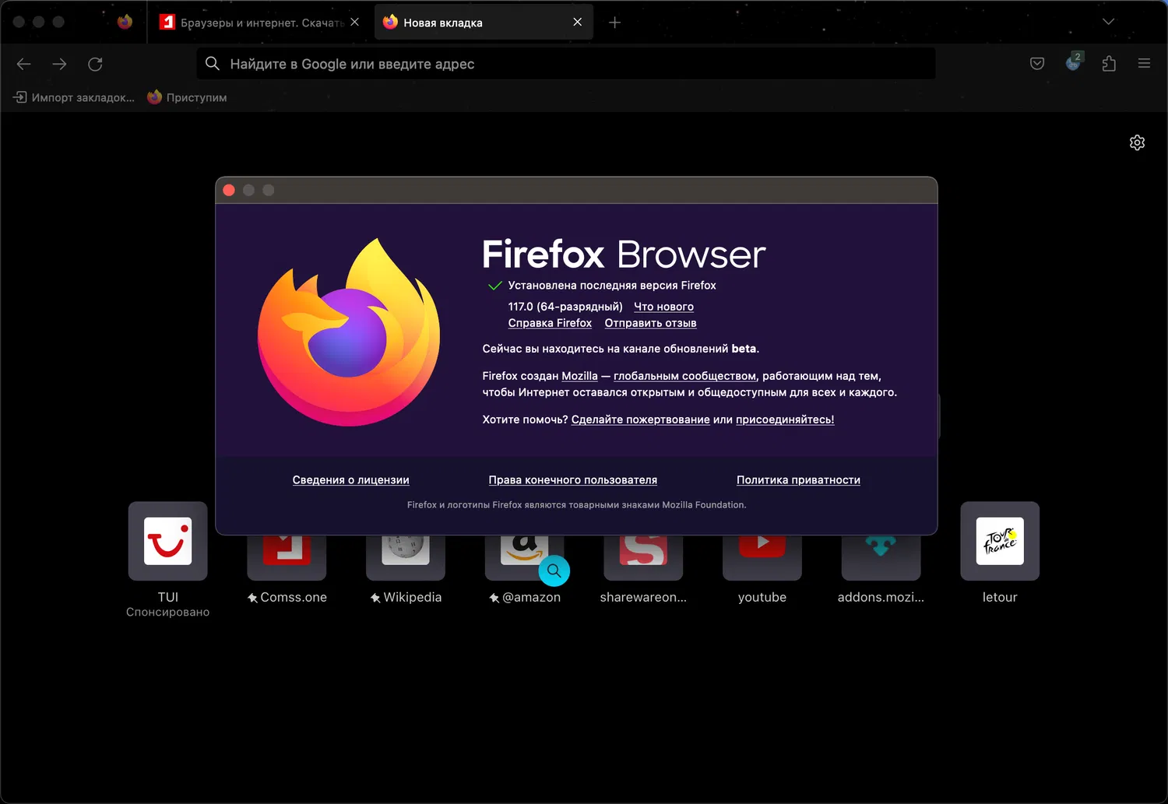Viewport: 1168px width, 804px height.
Task: Open the application hamburger menu
Action: [1144, 64]
